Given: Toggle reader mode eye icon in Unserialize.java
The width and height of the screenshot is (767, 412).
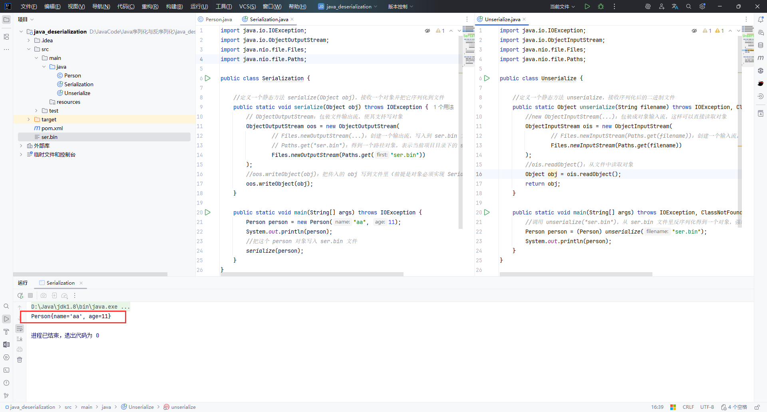Looking at the screenshot, I should 694,31.
